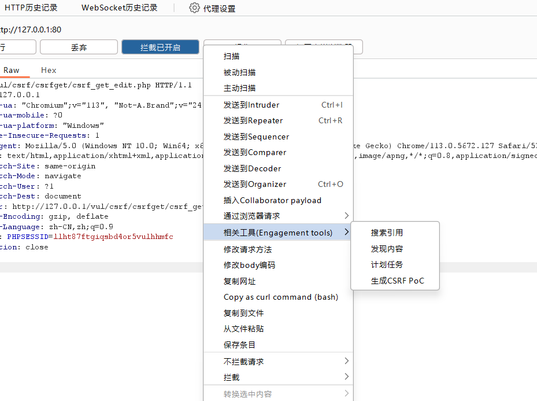Select 生成CSRF PoC from submenu
The height and width of the screenshot is (401, 537).
click(x=397, y=281)
